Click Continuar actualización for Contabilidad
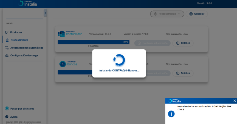Screen dimensions: 237x124 click(152, 43)
